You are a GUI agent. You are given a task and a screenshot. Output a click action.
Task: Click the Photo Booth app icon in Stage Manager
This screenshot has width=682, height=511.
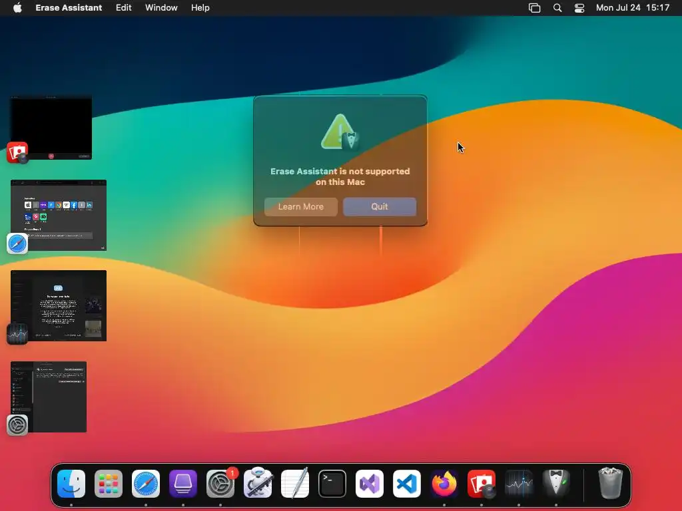click(17, 152)
